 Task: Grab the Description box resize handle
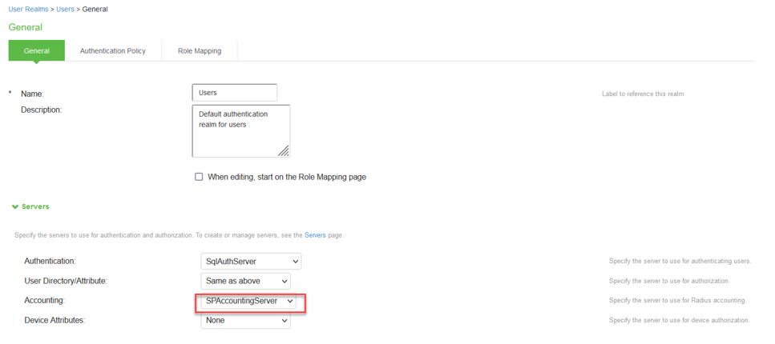pos(284,151)
